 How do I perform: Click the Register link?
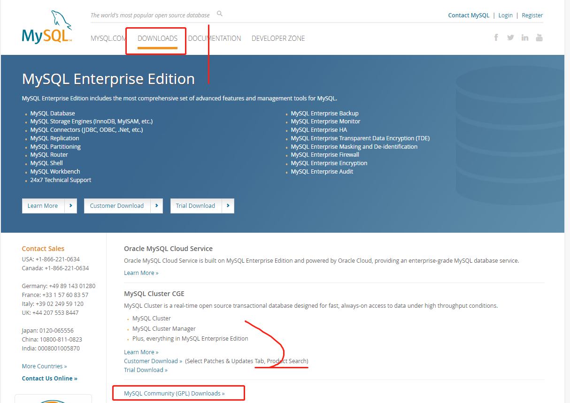tap(532, 15)
